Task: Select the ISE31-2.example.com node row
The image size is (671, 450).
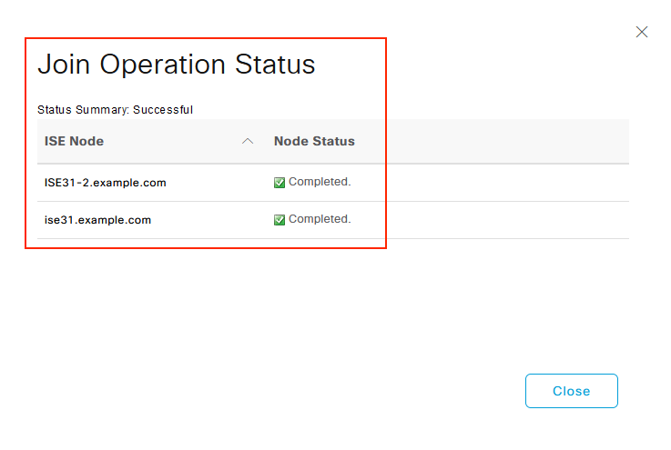Action: (333, 183)
